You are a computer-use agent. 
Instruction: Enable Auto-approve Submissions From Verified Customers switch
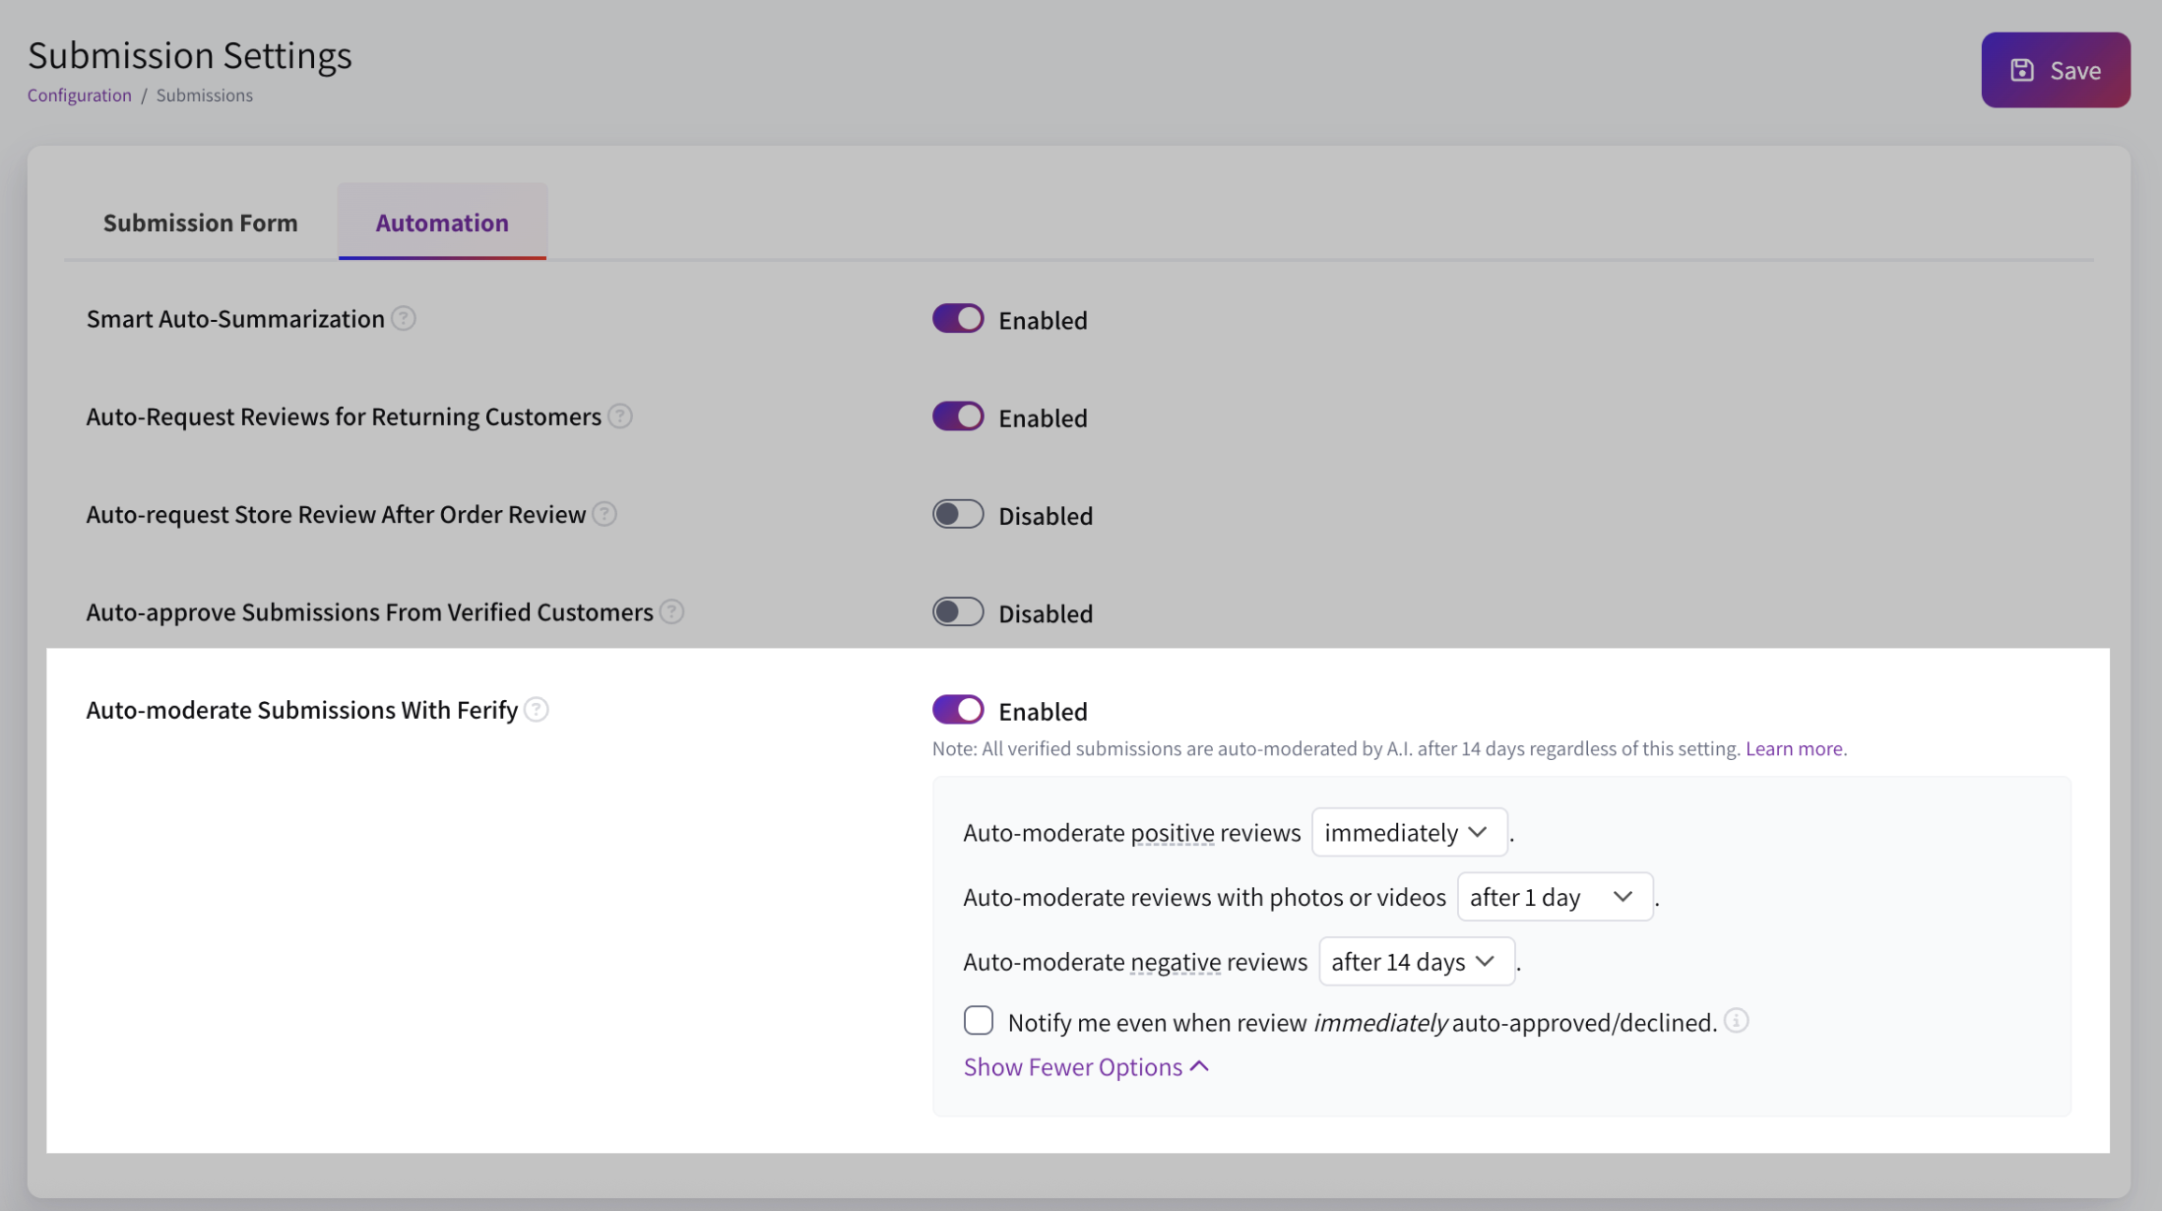click(x=958, y=612)
